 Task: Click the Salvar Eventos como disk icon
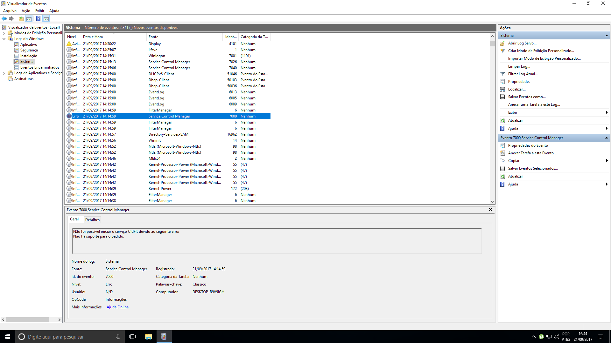pos(502,97)
